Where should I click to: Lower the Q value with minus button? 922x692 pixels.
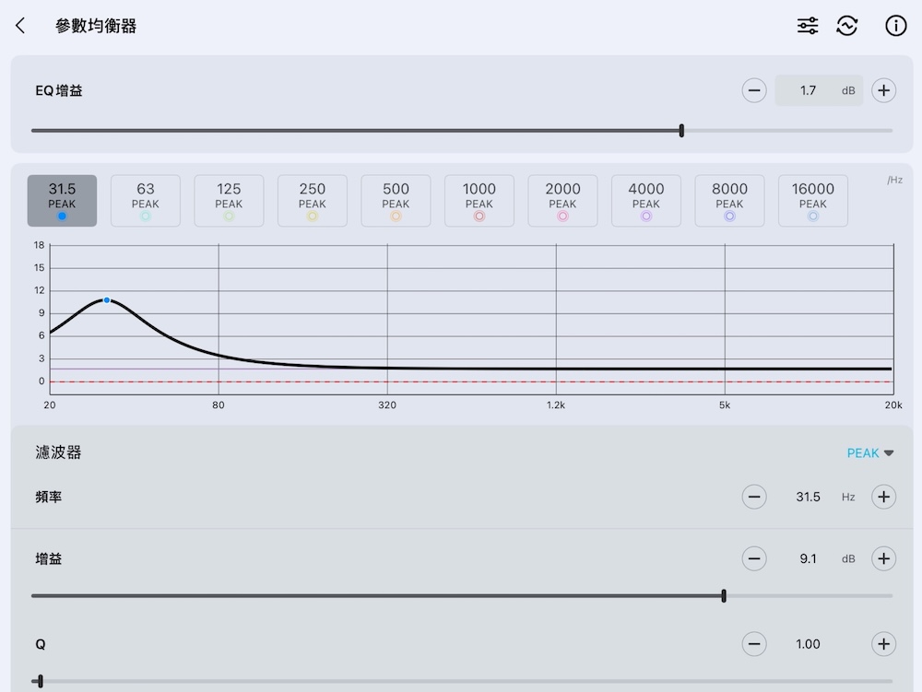(x=754, y=644)
